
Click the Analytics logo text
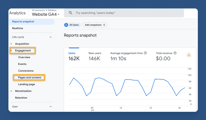click(x=18, y=13)
